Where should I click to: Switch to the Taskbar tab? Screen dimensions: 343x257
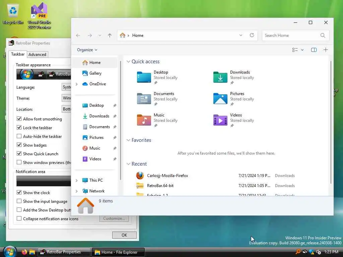18,54
